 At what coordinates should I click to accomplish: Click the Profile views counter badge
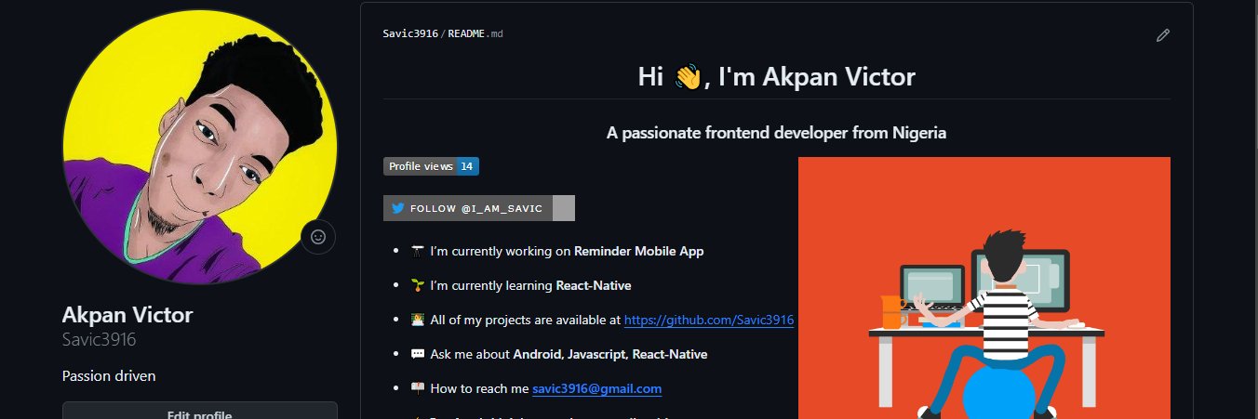click(431, 166)
